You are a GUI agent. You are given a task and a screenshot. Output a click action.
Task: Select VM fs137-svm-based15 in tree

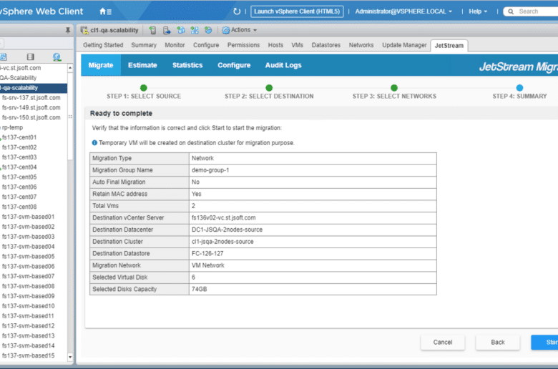click(28, 355)
